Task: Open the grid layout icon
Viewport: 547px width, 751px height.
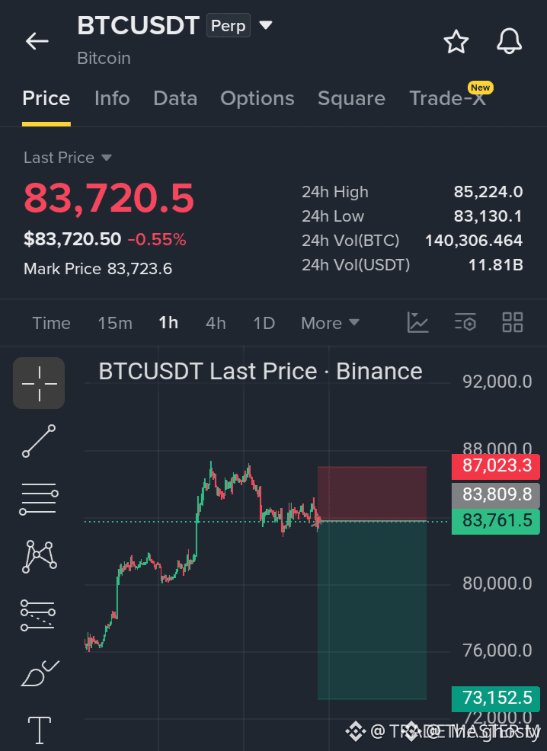Action: point(512,322)
